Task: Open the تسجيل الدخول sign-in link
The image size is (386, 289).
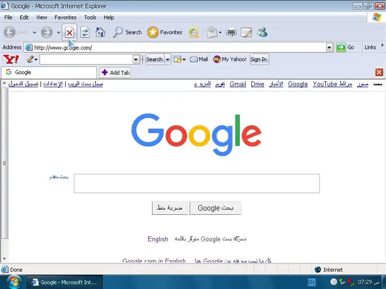Action: point(23,84)
